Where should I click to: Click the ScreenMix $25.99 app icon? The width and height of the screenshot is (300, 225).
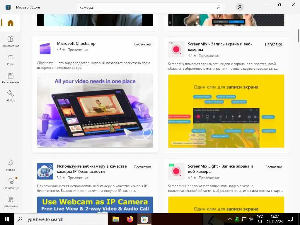(176, 49)
